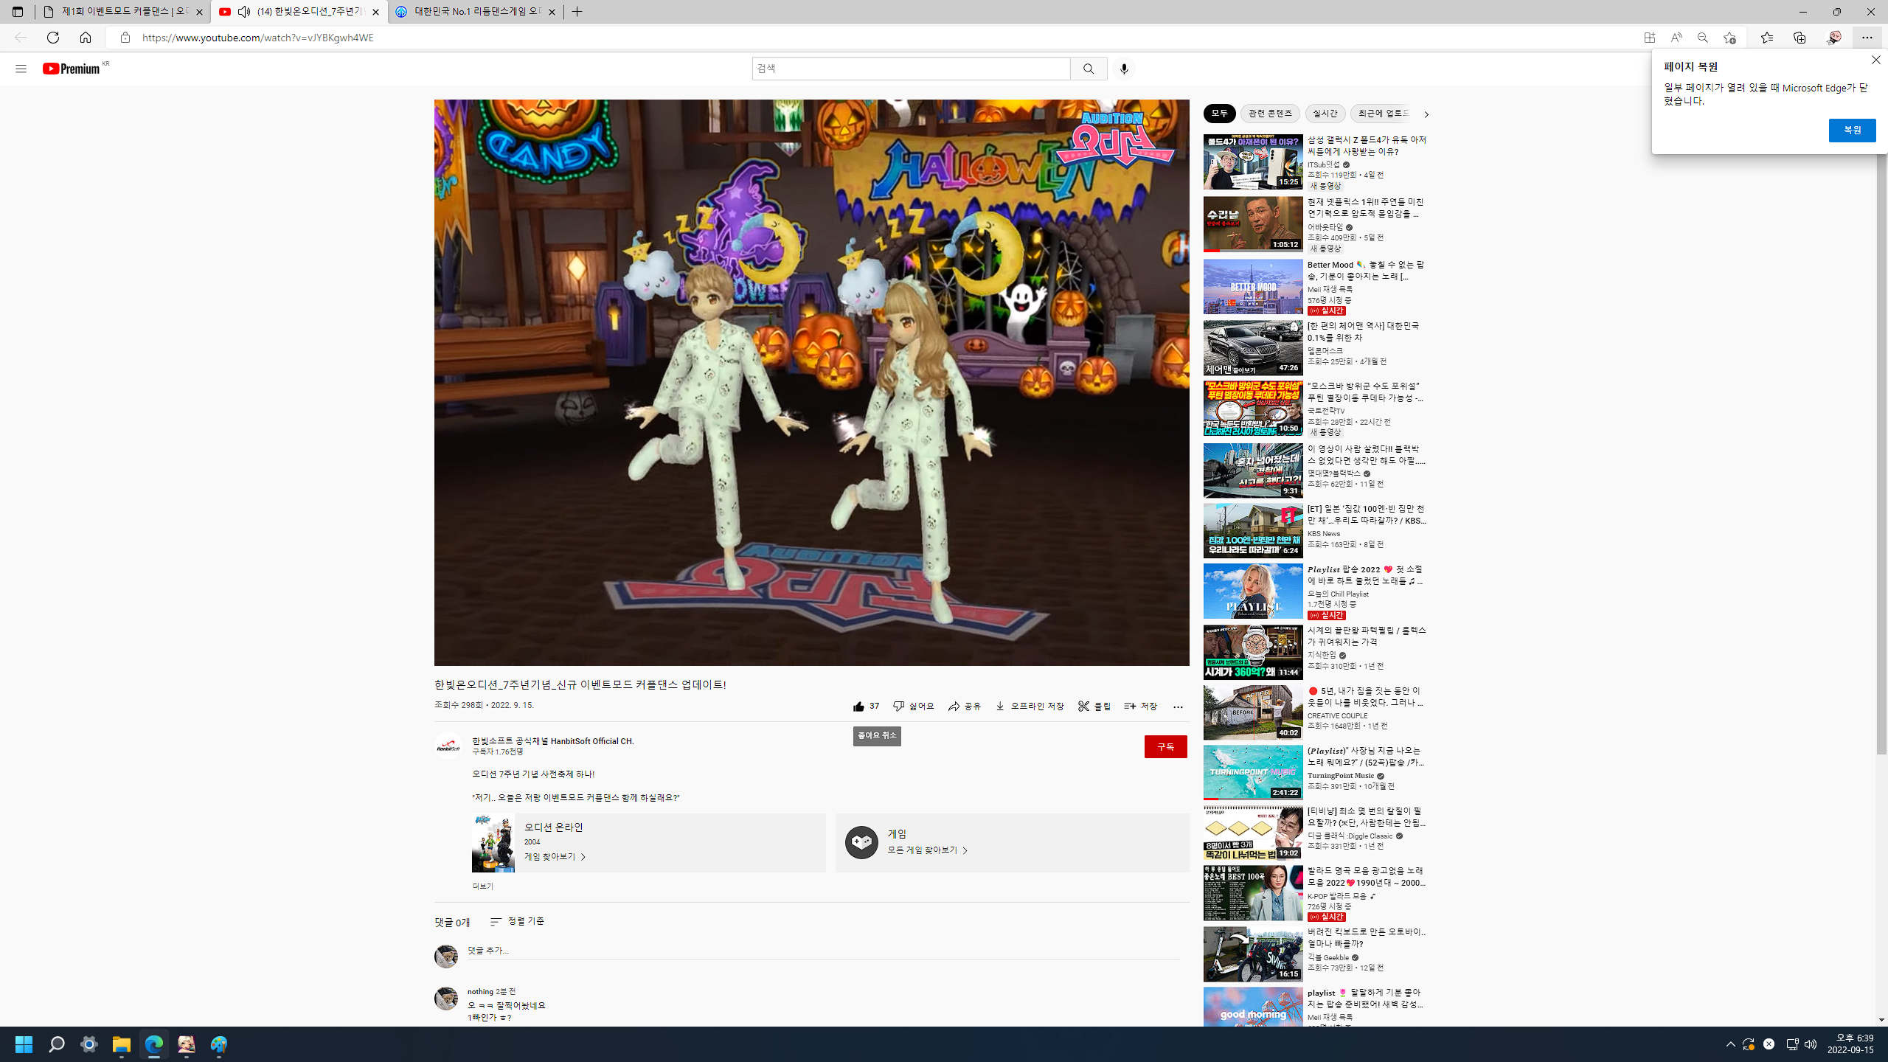Open a new browser tab
Viewport: 1888px width, 1062px height.
click(x=577, y=12)
